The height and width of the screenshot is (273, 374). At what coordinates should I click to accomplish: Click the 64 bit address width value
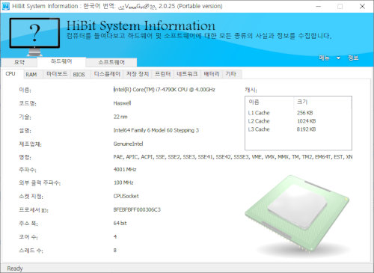[120, 223]
